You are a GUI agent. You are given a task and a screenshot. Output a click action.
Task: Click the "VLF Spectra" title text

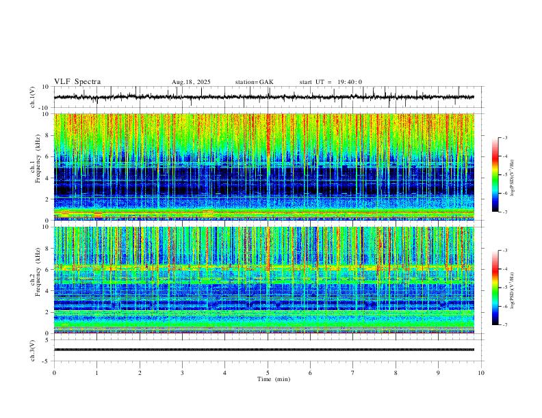coord(77,82)
